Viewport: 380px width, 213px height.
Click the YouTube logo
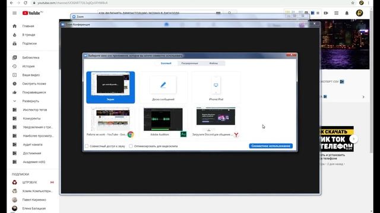[31, 13]
